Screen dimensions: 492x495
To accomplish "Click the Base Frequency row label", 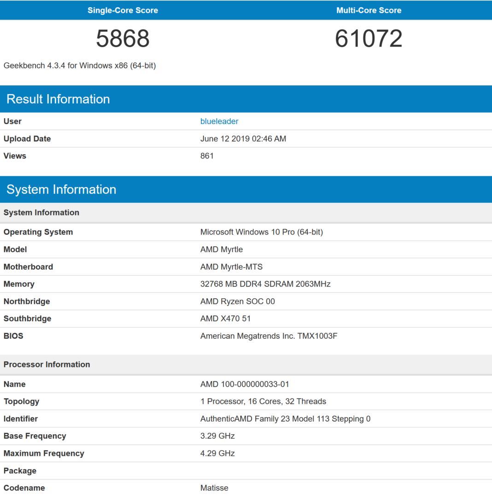I will (x=35, y=436).
